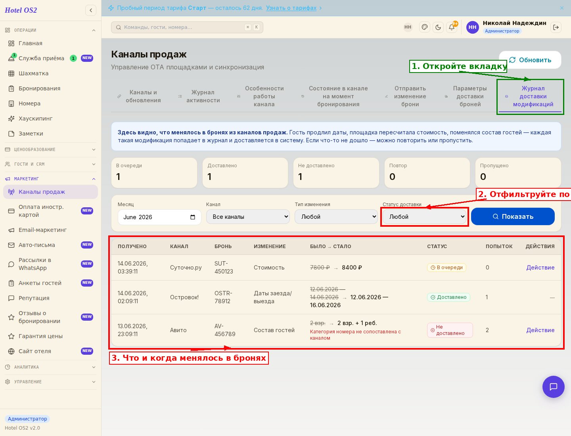Open the Месяц date picker field
The image size is (571, 436).
click(159, 217)
